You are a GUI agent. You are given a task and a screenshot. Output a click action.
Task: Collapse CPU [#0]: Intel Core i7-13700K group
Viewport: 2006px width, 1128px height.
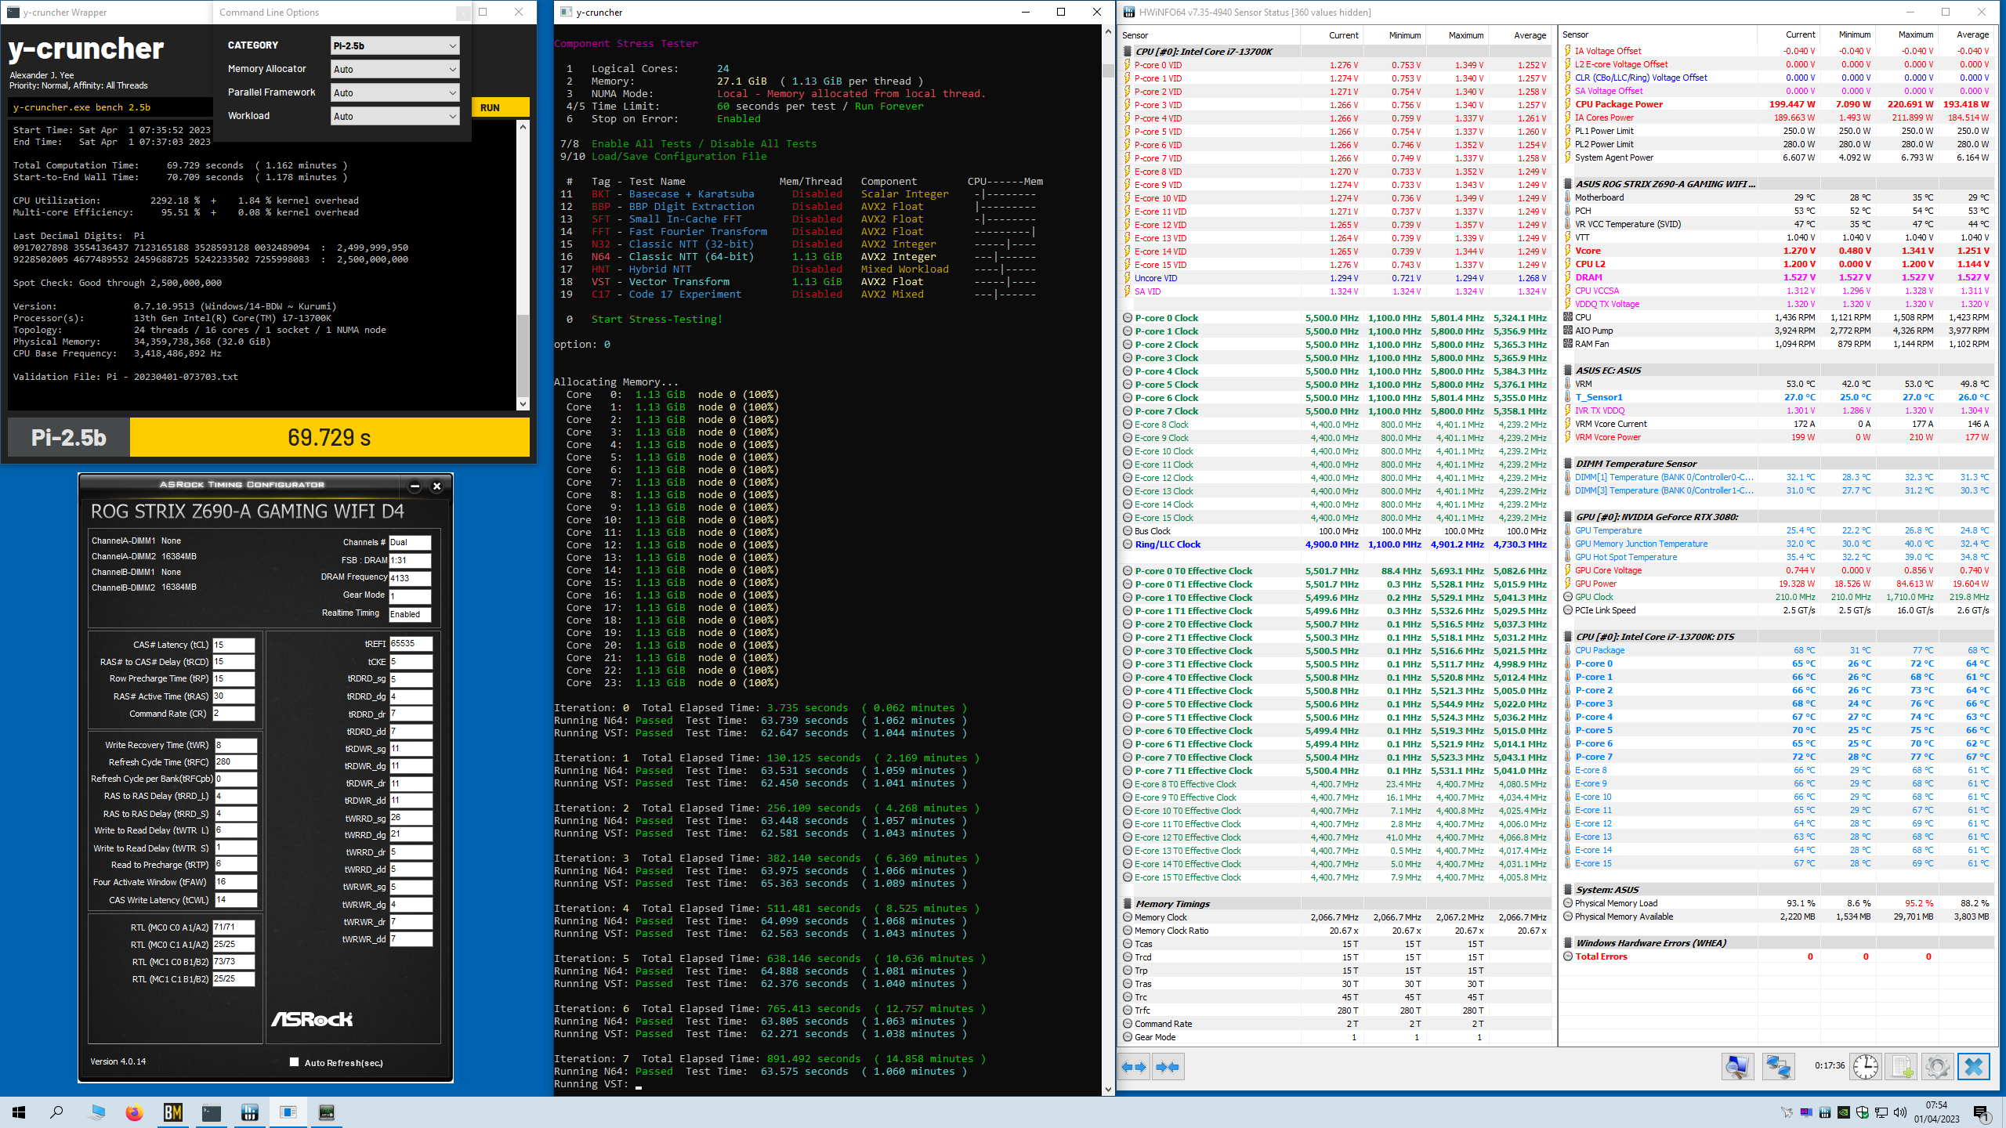(1128, 52)
